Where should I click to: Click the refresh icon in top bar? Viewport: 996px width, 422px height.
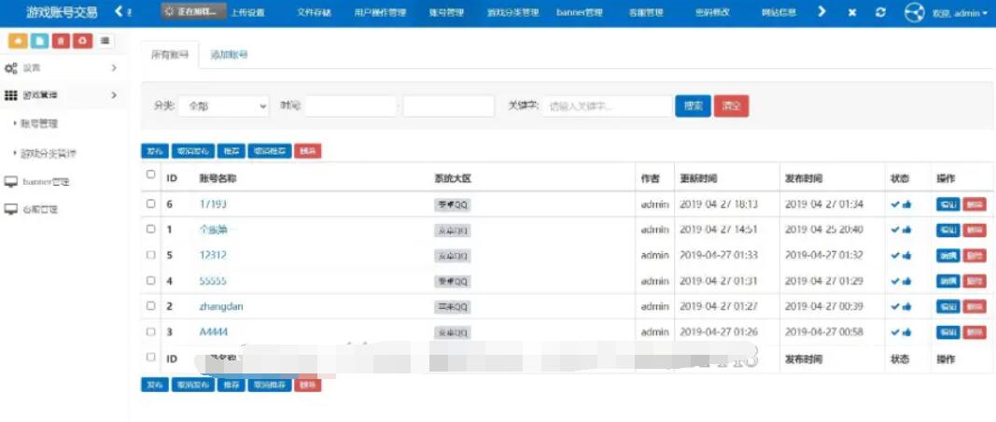point(880,13)
